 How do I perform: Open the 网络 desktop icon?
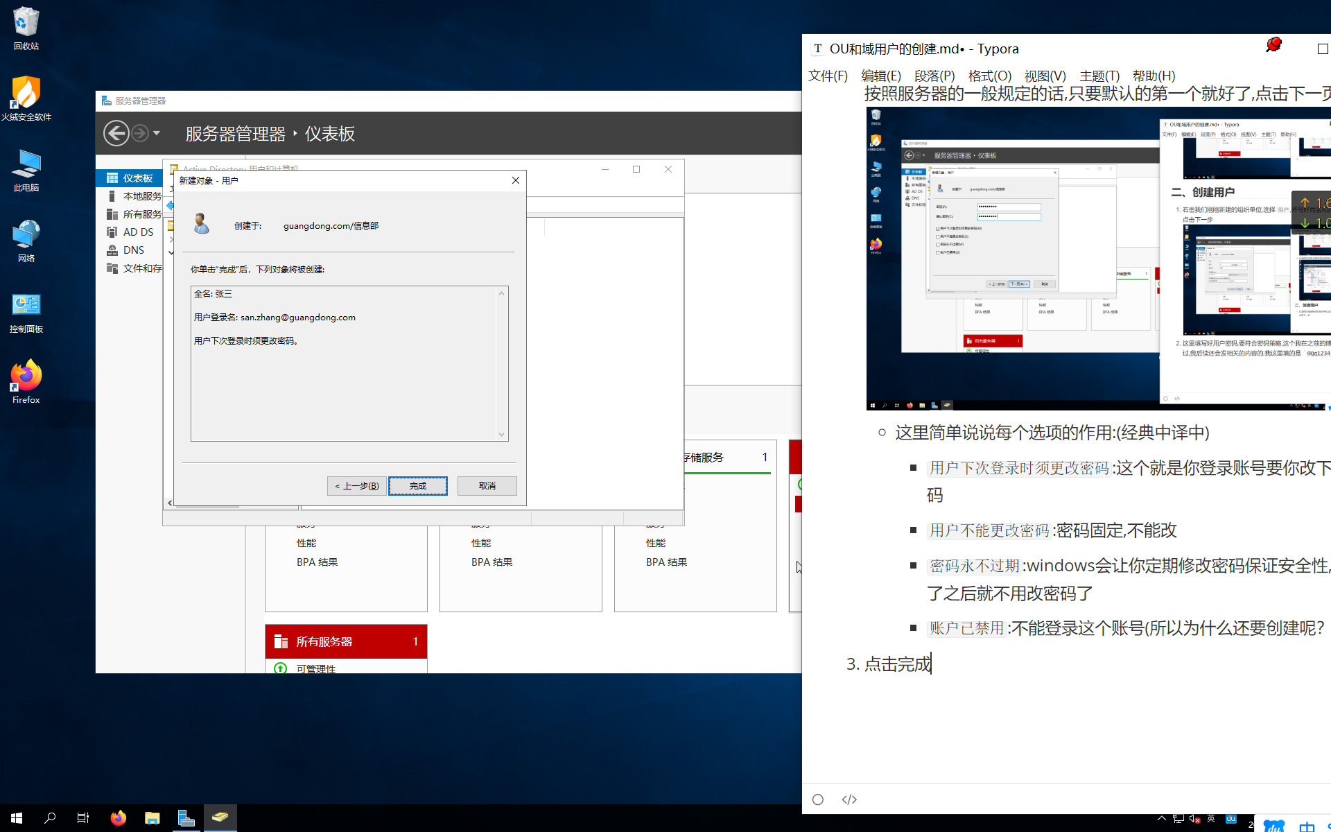(26, 241)
